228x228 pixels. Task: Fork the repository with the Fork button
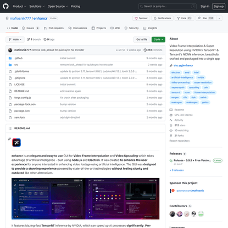point(184,18)
